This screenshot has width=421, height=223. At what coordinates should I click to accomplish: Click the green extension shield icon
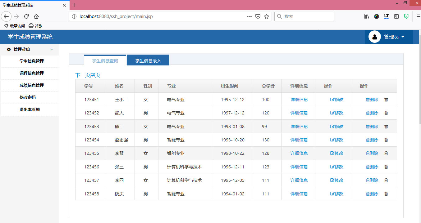coord(406,16)
